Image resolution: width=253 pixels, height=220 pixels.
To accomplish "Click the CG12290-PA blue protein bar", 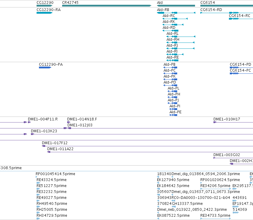I will click(45, 67).
